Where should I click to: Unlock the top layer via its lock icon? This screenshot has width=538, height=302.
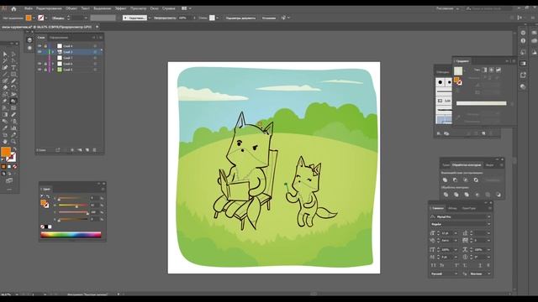[x=45, y=46]
